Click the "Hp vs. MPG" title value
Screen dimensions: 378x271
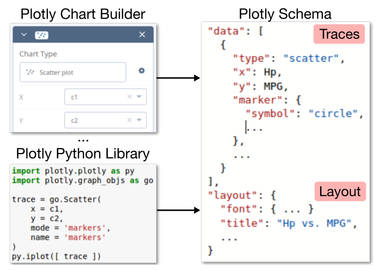pyautogui.click(x=314, y=223)
